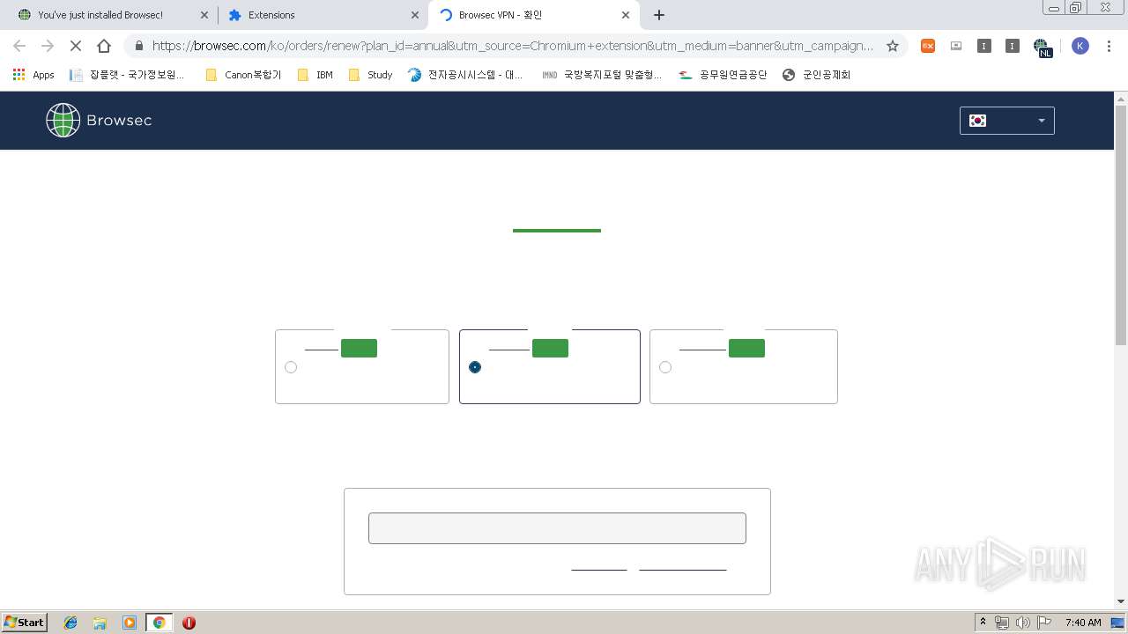Open the Browsec extension with NL badge
The width and height of the screenshot is (1128, 634).
click(1043, 48)
